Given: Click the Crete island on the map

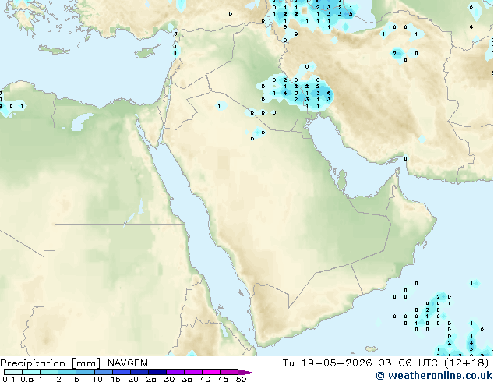Looking at the screenshot, I should (55, 50).
